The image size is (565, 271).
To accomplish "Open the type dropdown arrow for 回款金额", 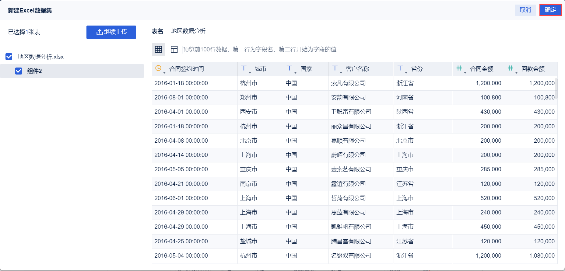I will pos(516,73).
